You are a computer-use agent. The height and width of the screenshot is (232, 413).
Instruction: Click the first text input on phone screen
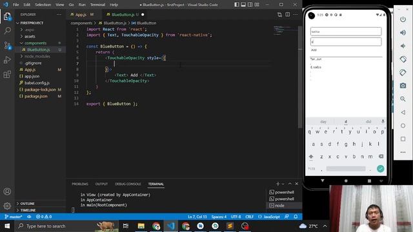pos(346,32)
